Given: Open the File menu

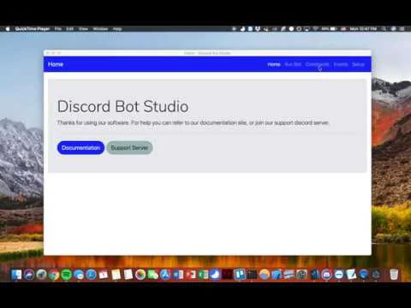Looking at the screenshot, I should (x=58, y=29).
